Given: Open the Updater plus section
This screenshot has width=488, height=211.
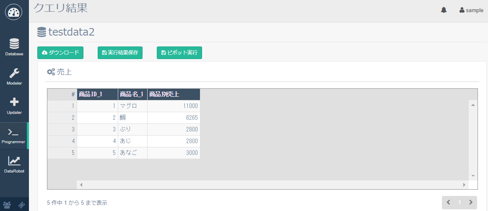Looking at the screenshot, I should tap(14, 105).
